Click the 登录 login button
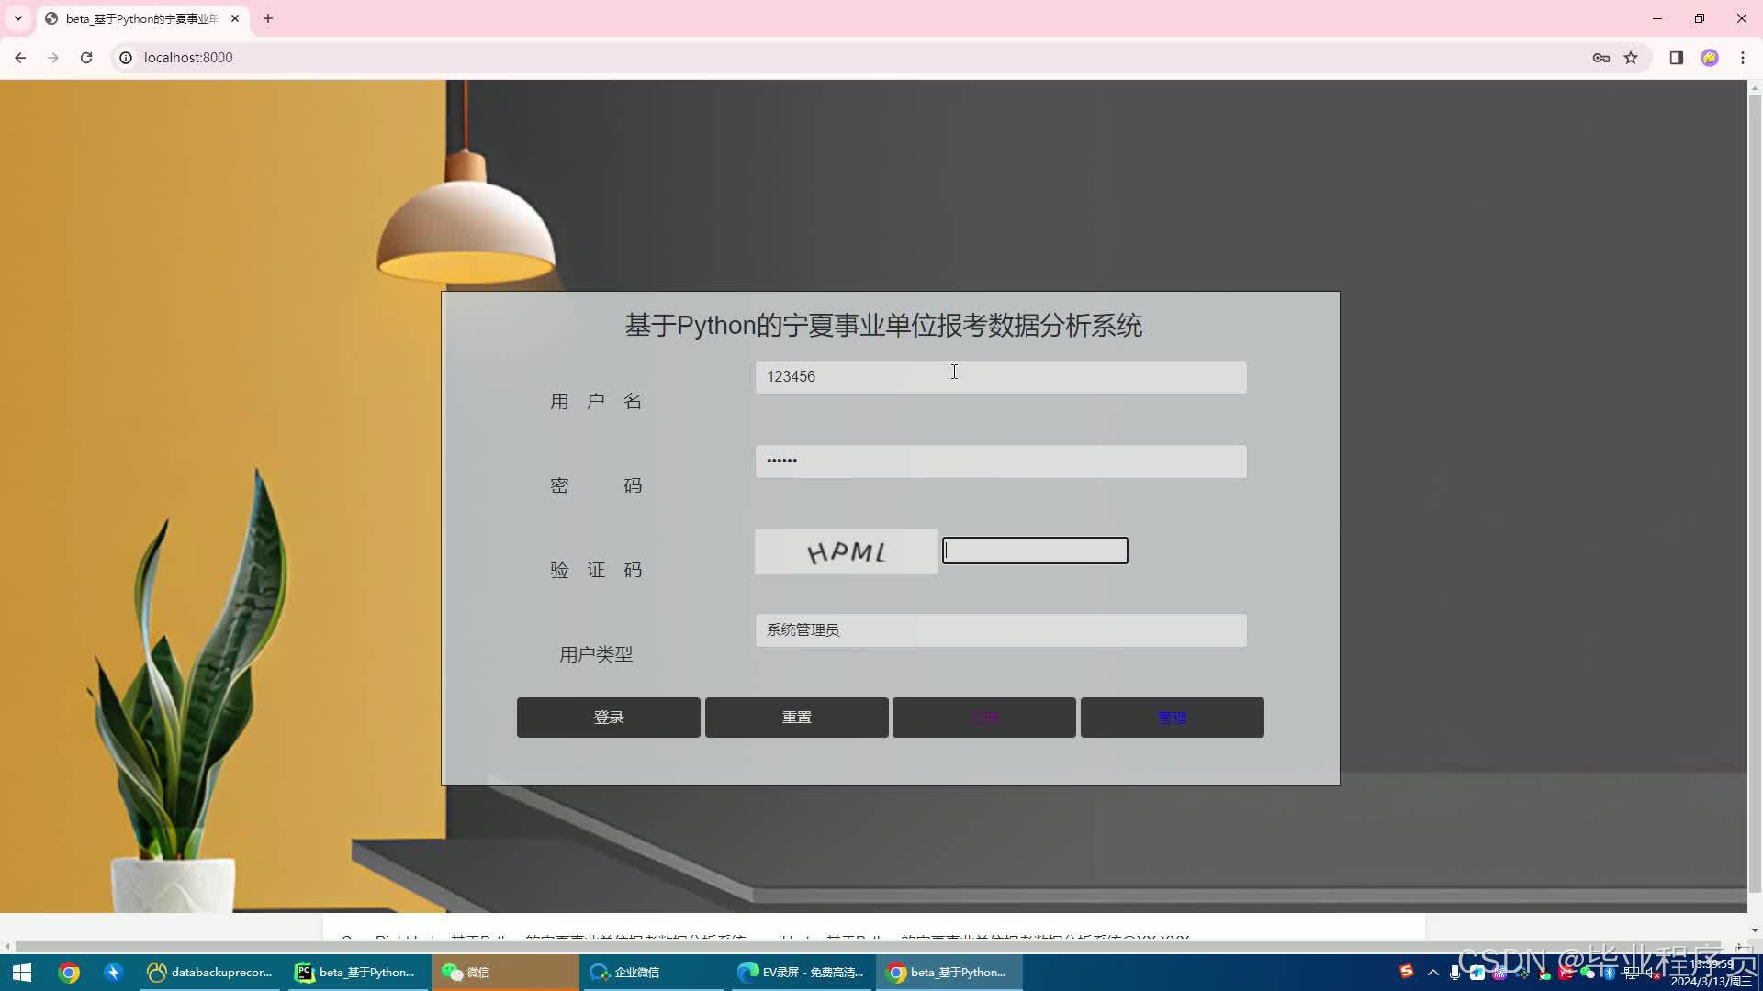The image size is (1763, 991). coord(608,718)
